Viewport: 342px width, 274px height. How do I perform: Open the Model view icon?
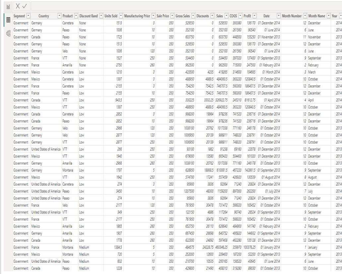8,33
